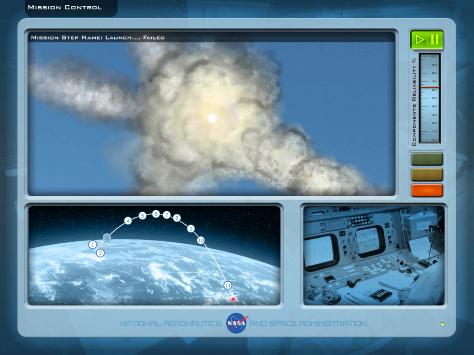Select trajectory step marker 2
474x355 pixels.
coord(100,253)
